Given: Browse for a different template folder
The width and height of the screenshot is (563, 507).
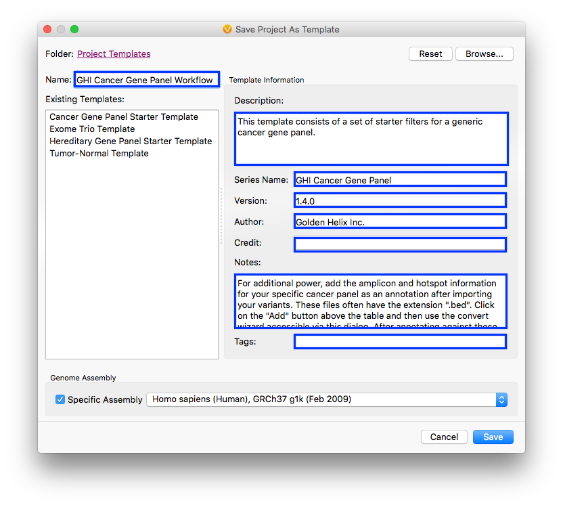Looking at the screenshot, I should point(484,53).
